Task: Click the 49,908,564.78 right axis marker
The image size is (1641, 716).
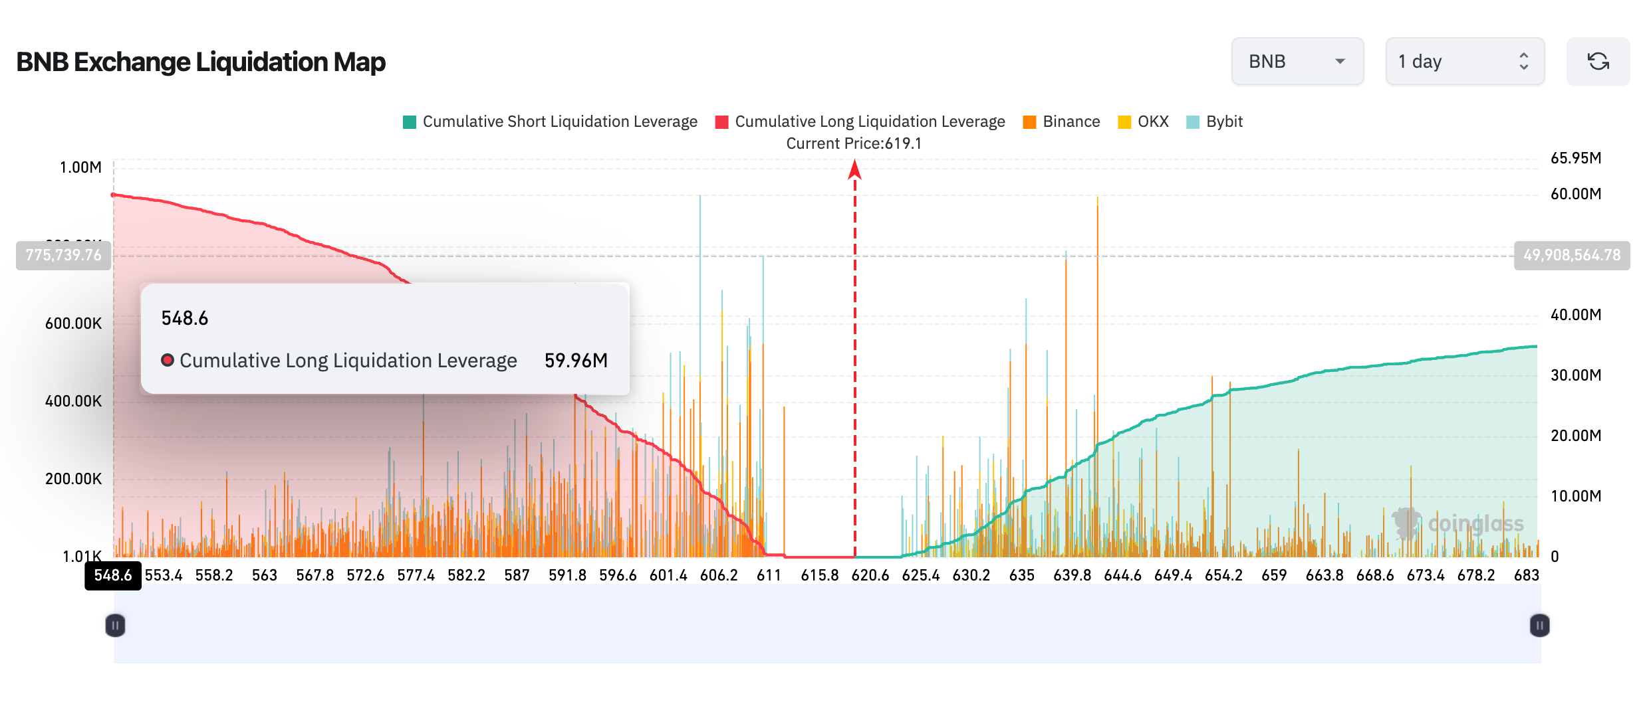Action: [1572, 255]
